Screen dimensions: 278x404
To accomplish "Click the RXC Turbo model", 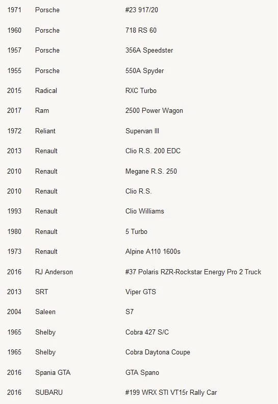I will 141,91.
